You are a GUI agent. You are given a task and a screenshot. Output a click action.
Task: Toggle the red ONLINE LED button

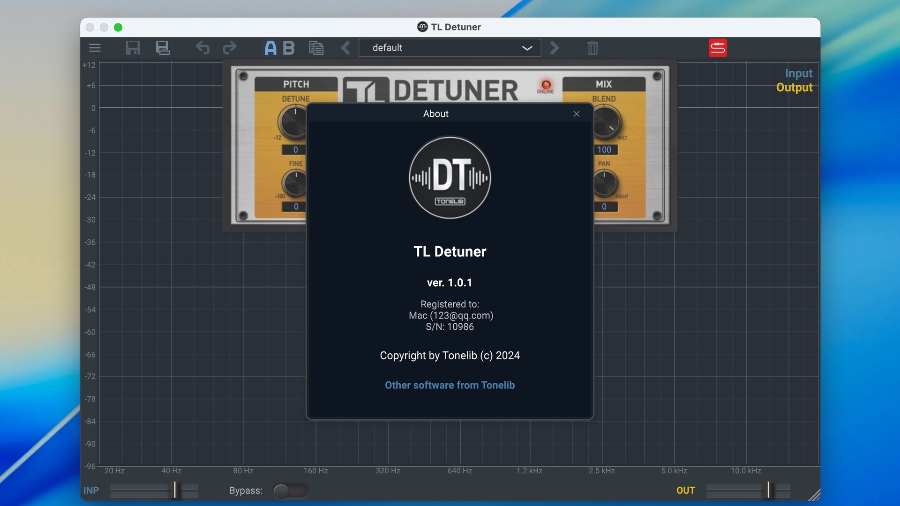546,85
